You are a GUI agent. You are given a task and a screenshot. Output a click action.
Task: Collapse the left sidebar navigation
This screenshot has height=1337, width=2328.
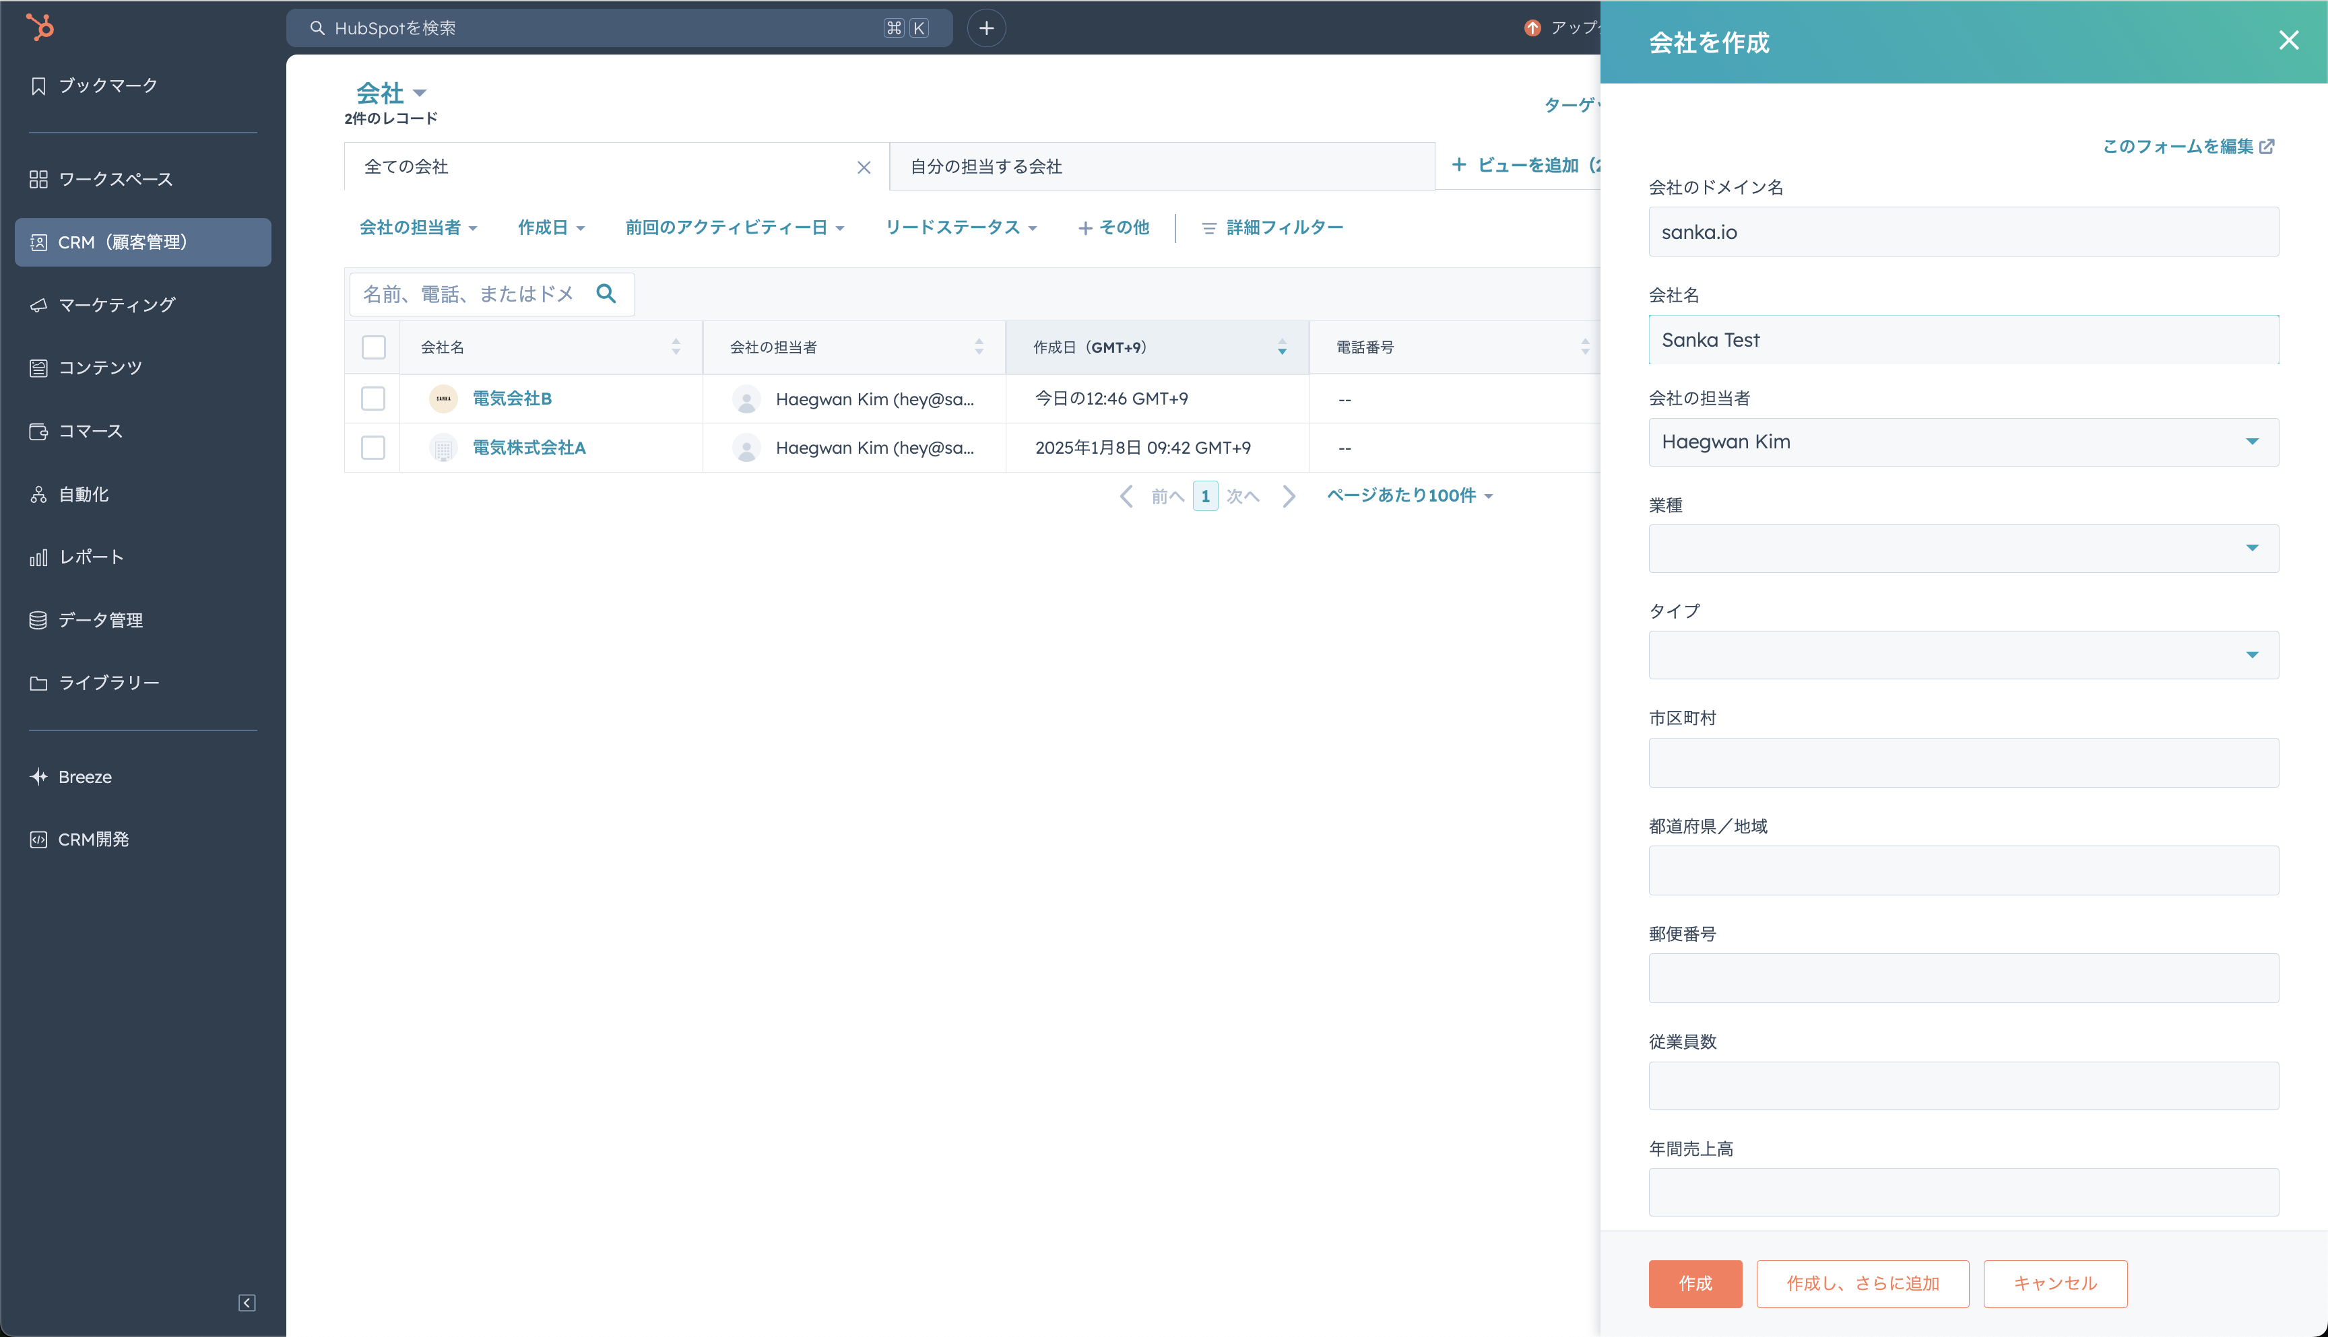coord(247,1303)
